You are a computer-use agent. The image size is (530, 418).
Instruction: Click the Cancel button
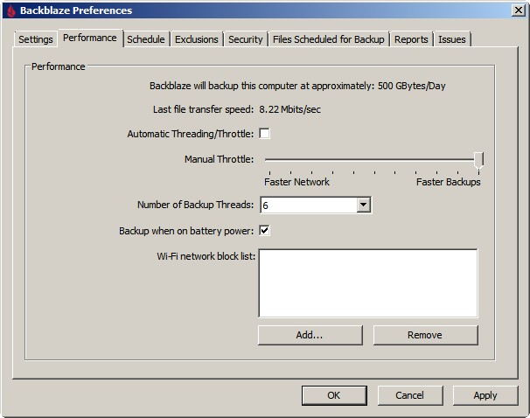[x=409, y=395]
